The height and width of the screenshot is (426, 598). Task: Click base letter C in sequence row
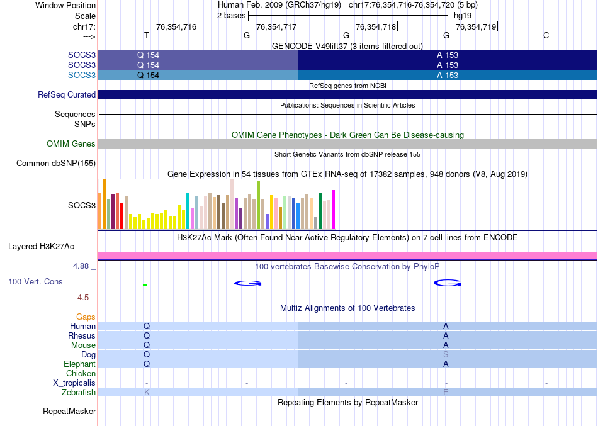pyautogui.click(x=546, y=35)
